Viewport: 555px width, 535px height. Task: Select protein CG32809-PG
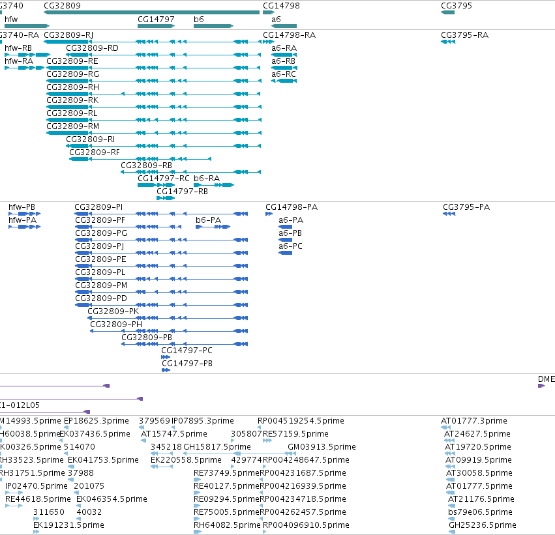coord(161,240)
